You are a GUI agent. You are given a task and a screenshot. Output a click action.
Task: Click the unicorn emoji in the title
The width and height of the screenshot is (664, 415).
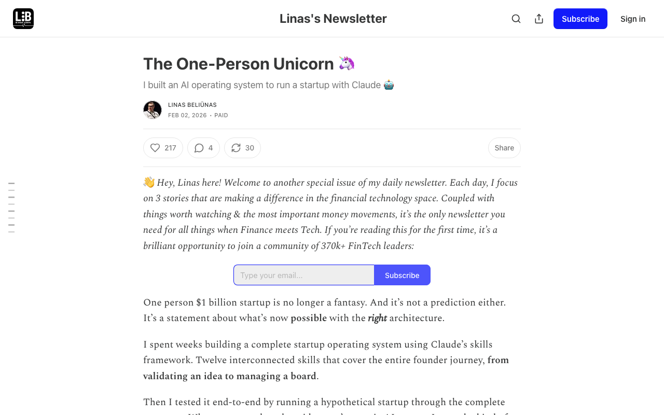point(345,63)
